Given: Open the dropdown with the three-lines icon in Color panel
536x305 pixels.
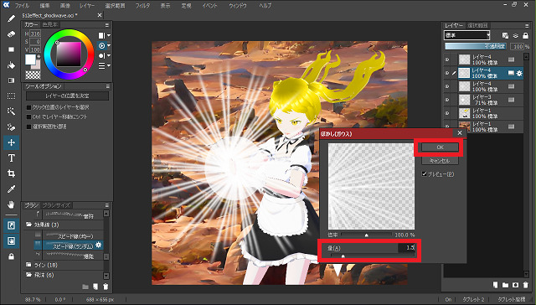Looking at the screenshot, I should tap(109, 65).
